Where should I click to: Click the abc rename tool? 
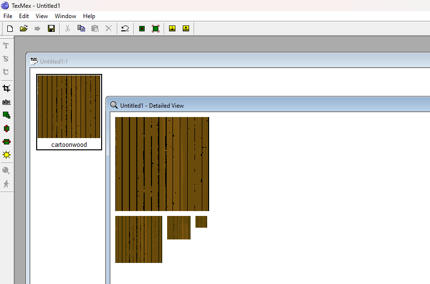tap(6, 102)
